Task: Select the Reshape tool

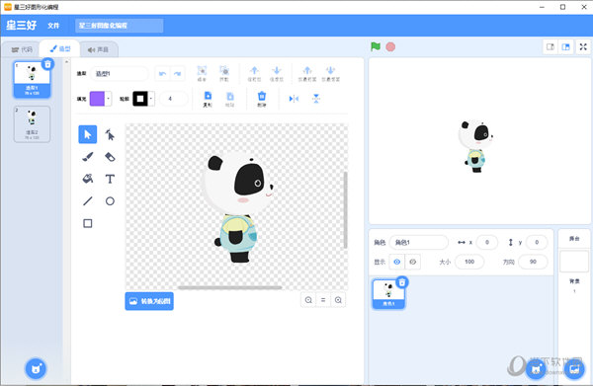Action: click(x=110, y=134)
